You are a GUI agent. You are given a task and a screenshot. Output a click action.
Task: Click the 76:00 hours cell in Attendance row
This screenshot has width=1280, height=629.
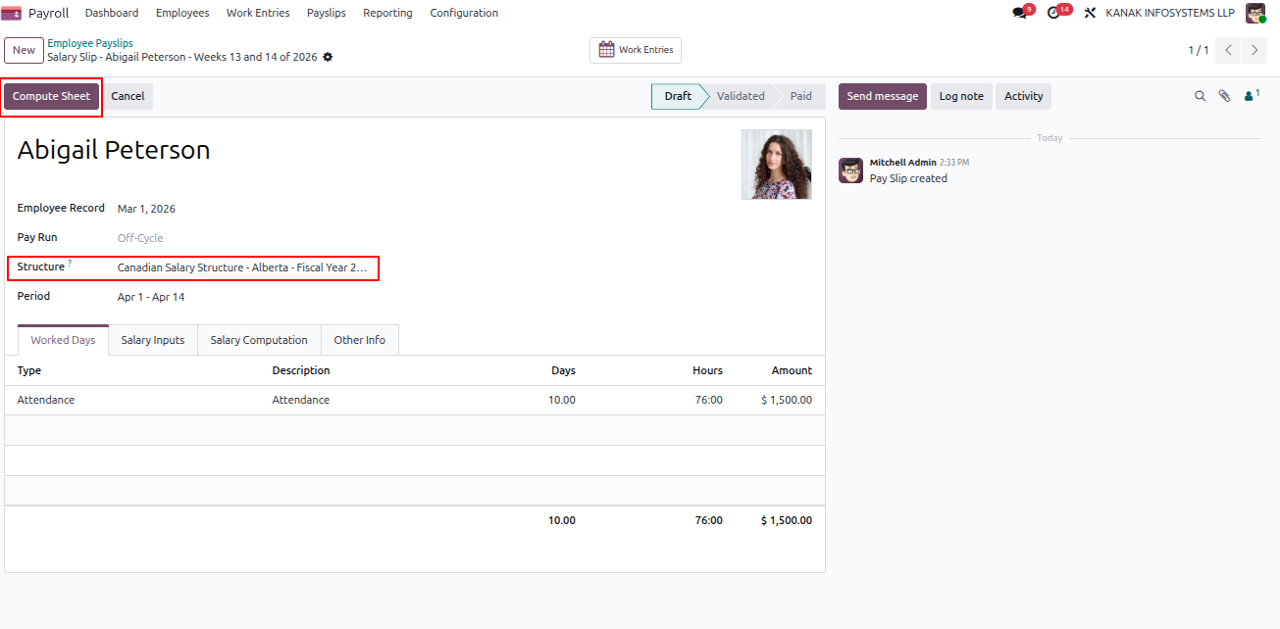[x=708, y=400]
